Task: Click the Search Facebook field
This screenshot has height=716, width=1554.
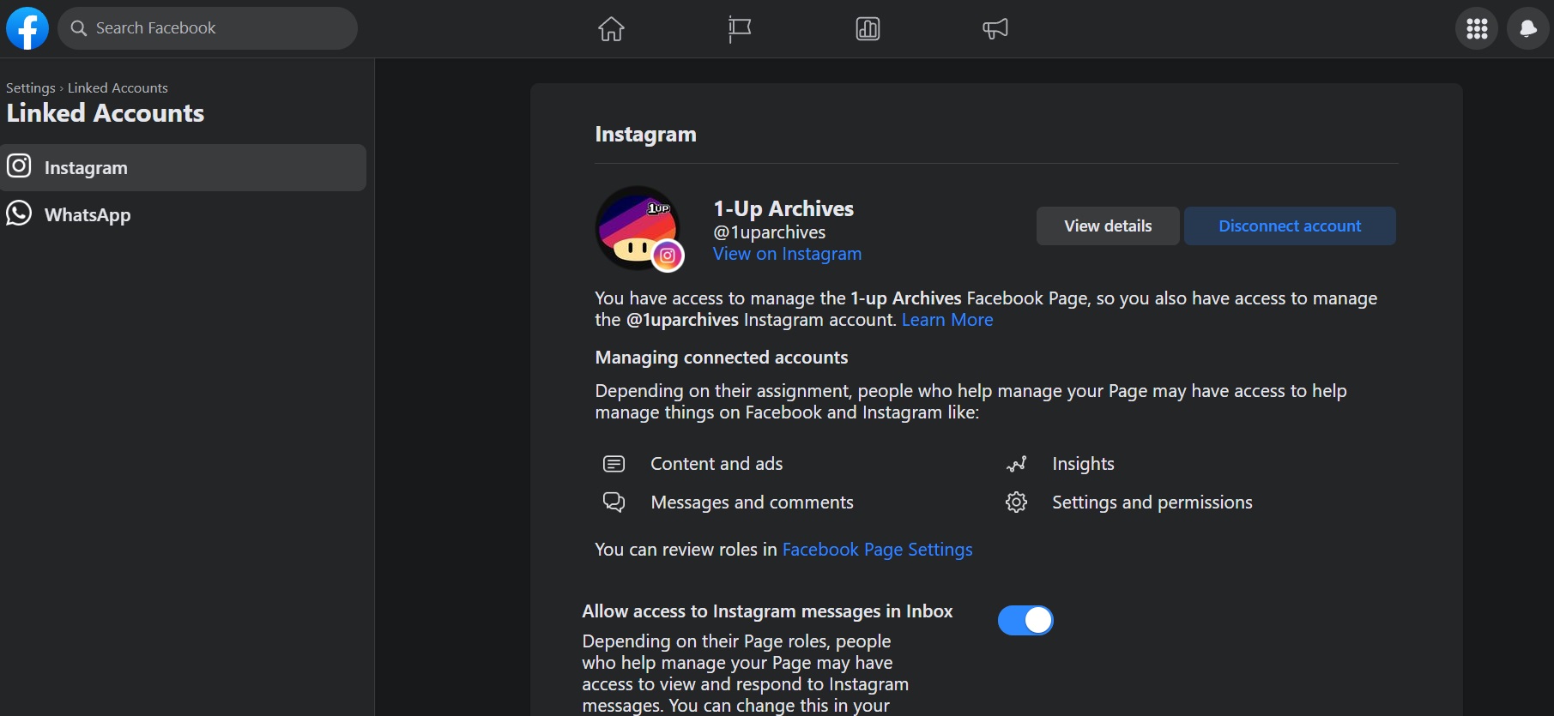Action: [208, 28]
